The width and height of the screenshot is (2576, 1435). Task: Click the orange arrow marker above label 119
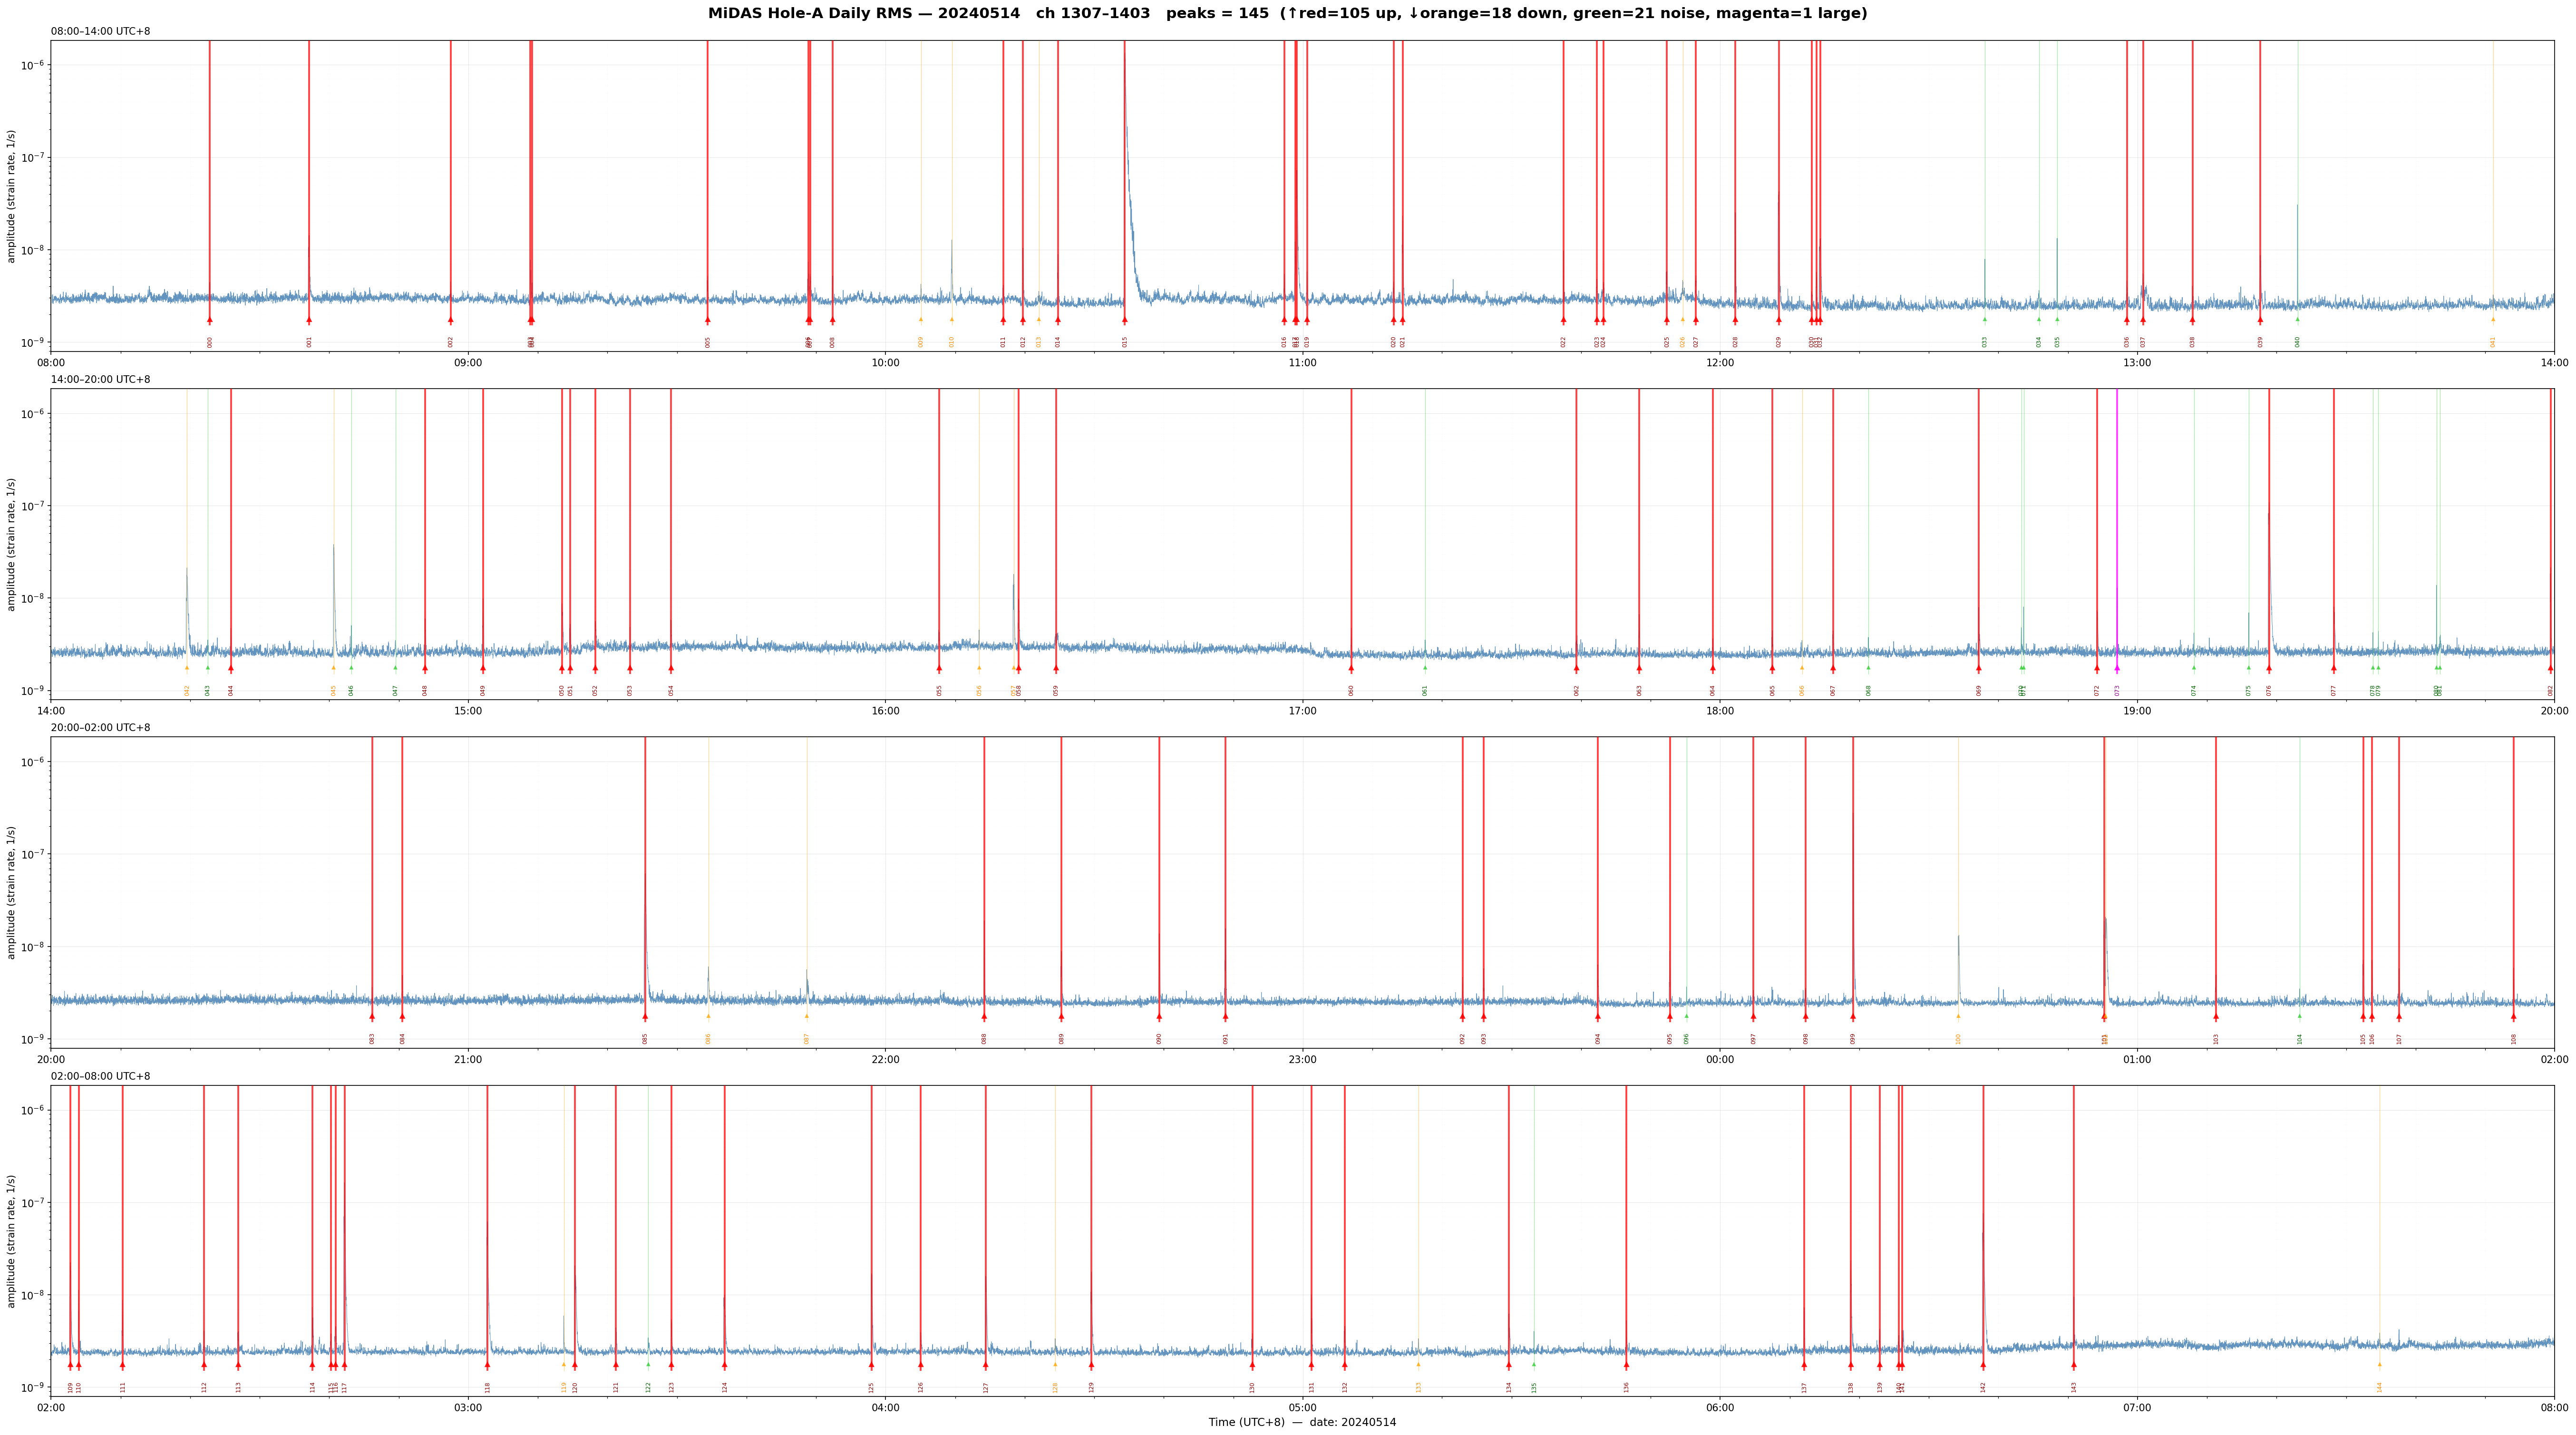tap(564, 1364)
